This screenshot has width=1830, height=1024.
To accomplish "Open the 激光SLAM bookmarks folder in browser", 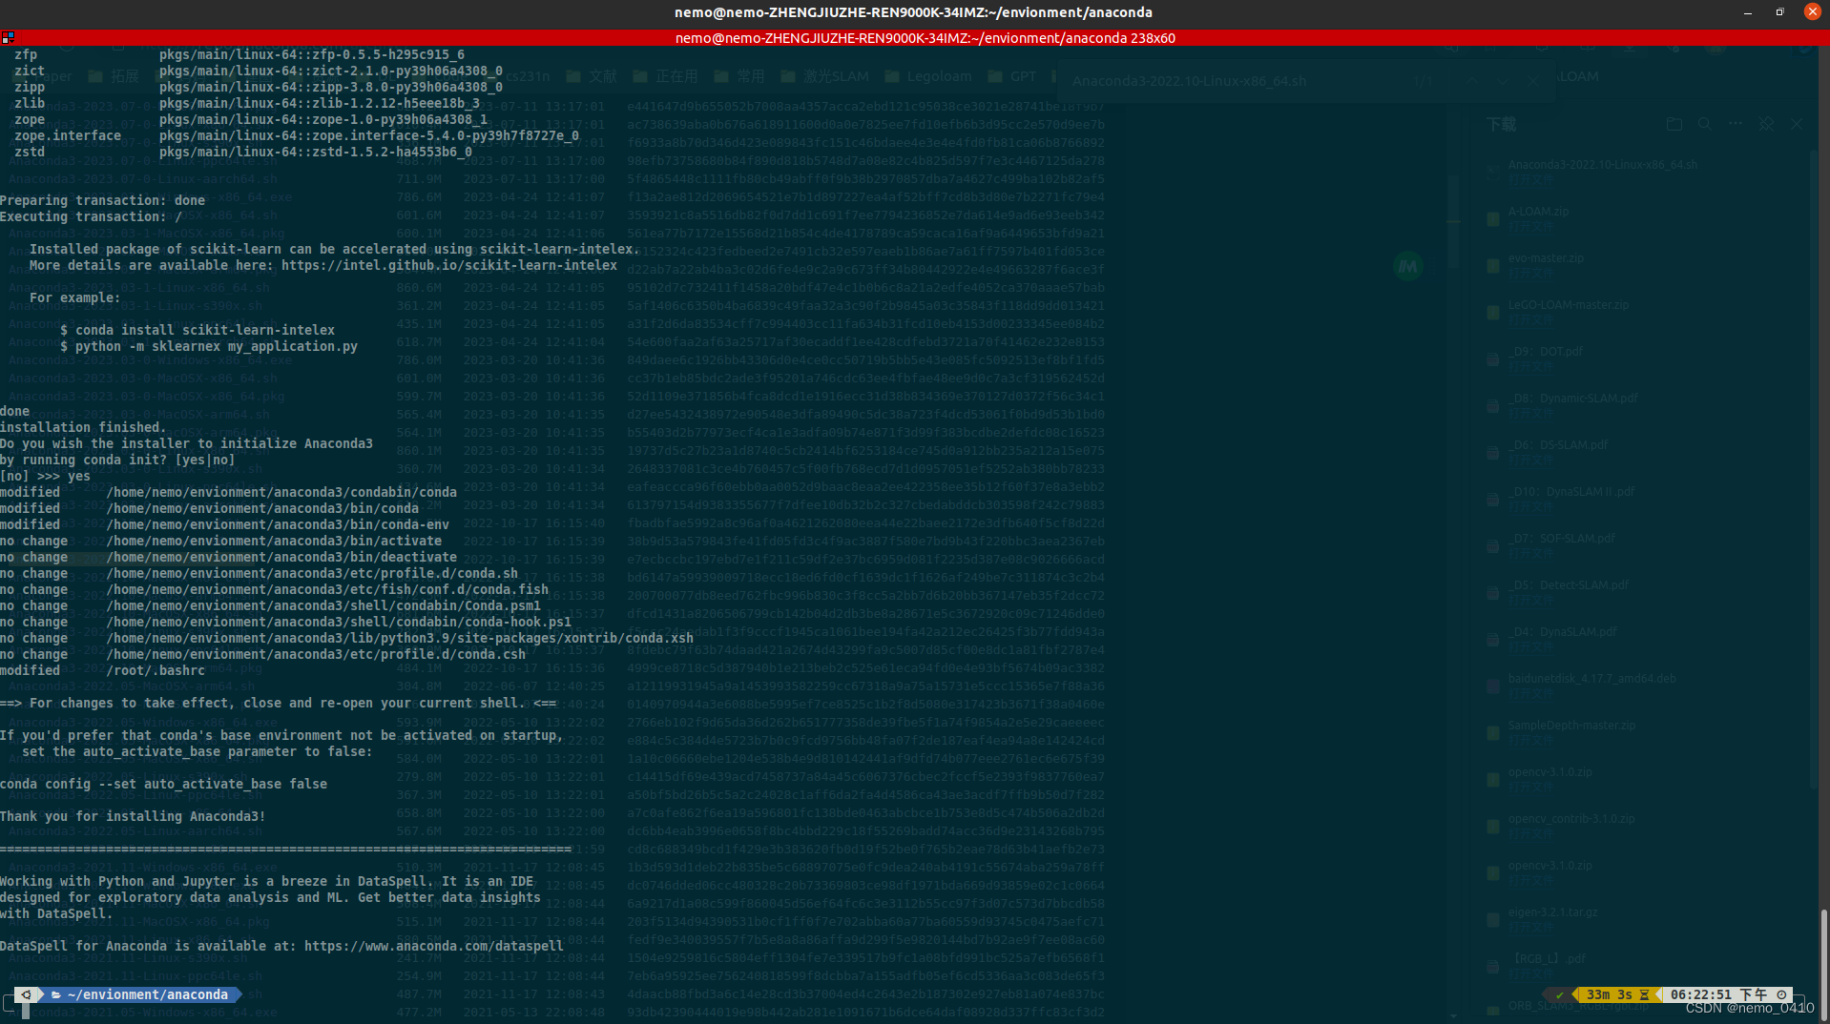I will tap(825, 76).
